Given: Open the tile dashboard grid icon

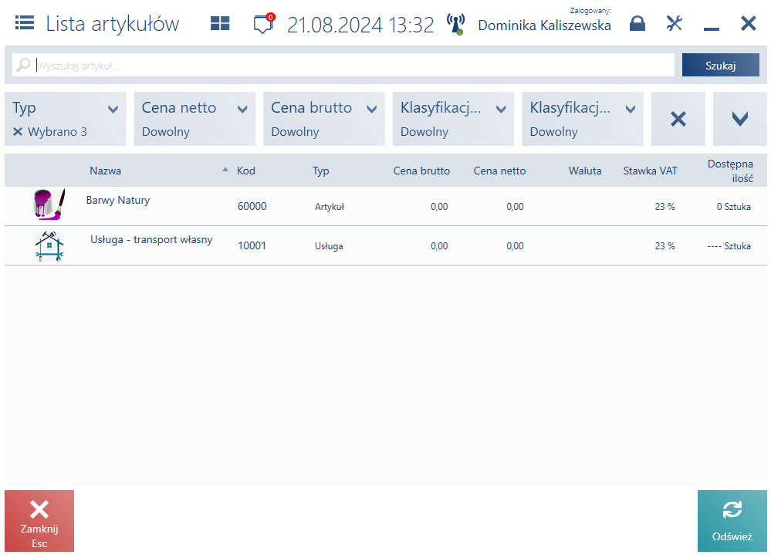Looking at the screenshot, I should pos(220,23).
